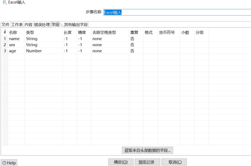Click the 重复 value 否 in sex row
Viewport: 251px width, 166px height.
(132, 45)
